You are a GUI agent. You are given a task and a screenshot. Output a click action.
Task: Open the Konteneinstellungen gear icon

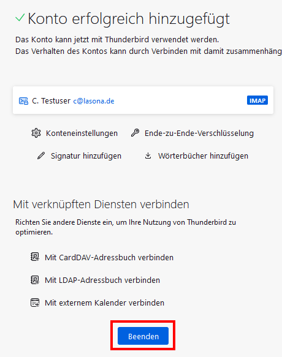[x=36, y=133]
